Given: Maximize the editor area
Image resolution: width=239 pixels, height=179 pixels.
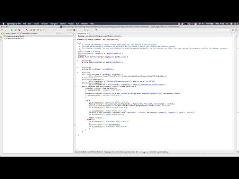Looking at the screenshot, I should pos(235,33).
